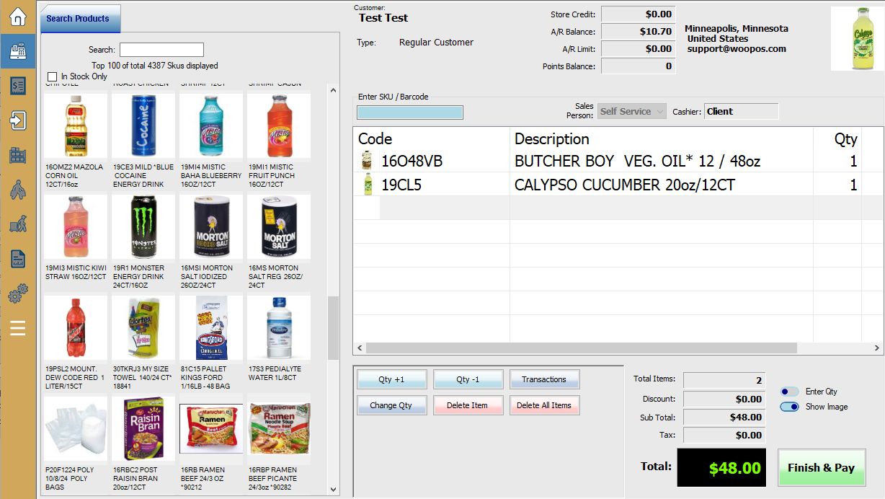Click product list scrollbar down arrow
Screen dimensions: 885x499
click(x=333, y=490)
